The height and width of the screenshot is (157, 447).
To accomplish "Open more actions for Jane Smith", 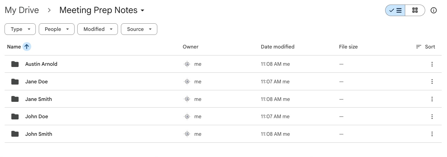I will (x=432, y=99).
